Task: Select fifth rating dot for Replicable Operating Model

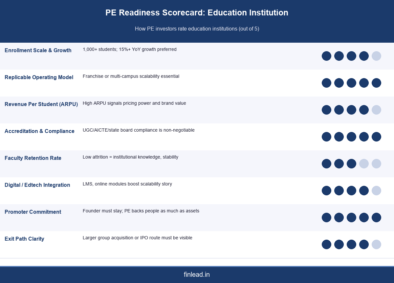Action: (x=376, y=83)
